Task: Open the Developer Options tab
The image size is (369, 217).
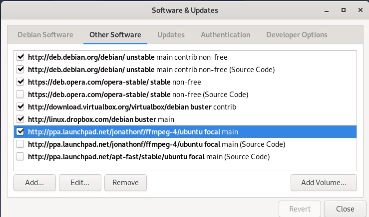Action: click(x=297, y=35)
